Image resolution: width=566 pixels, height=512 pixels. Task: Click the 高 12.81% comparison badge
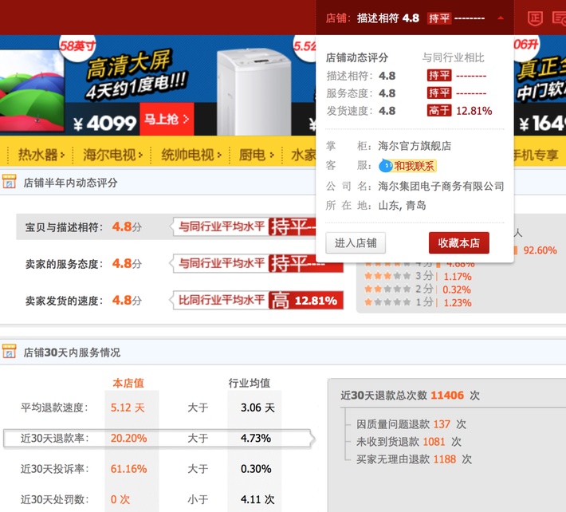click(x=306, y=300)
